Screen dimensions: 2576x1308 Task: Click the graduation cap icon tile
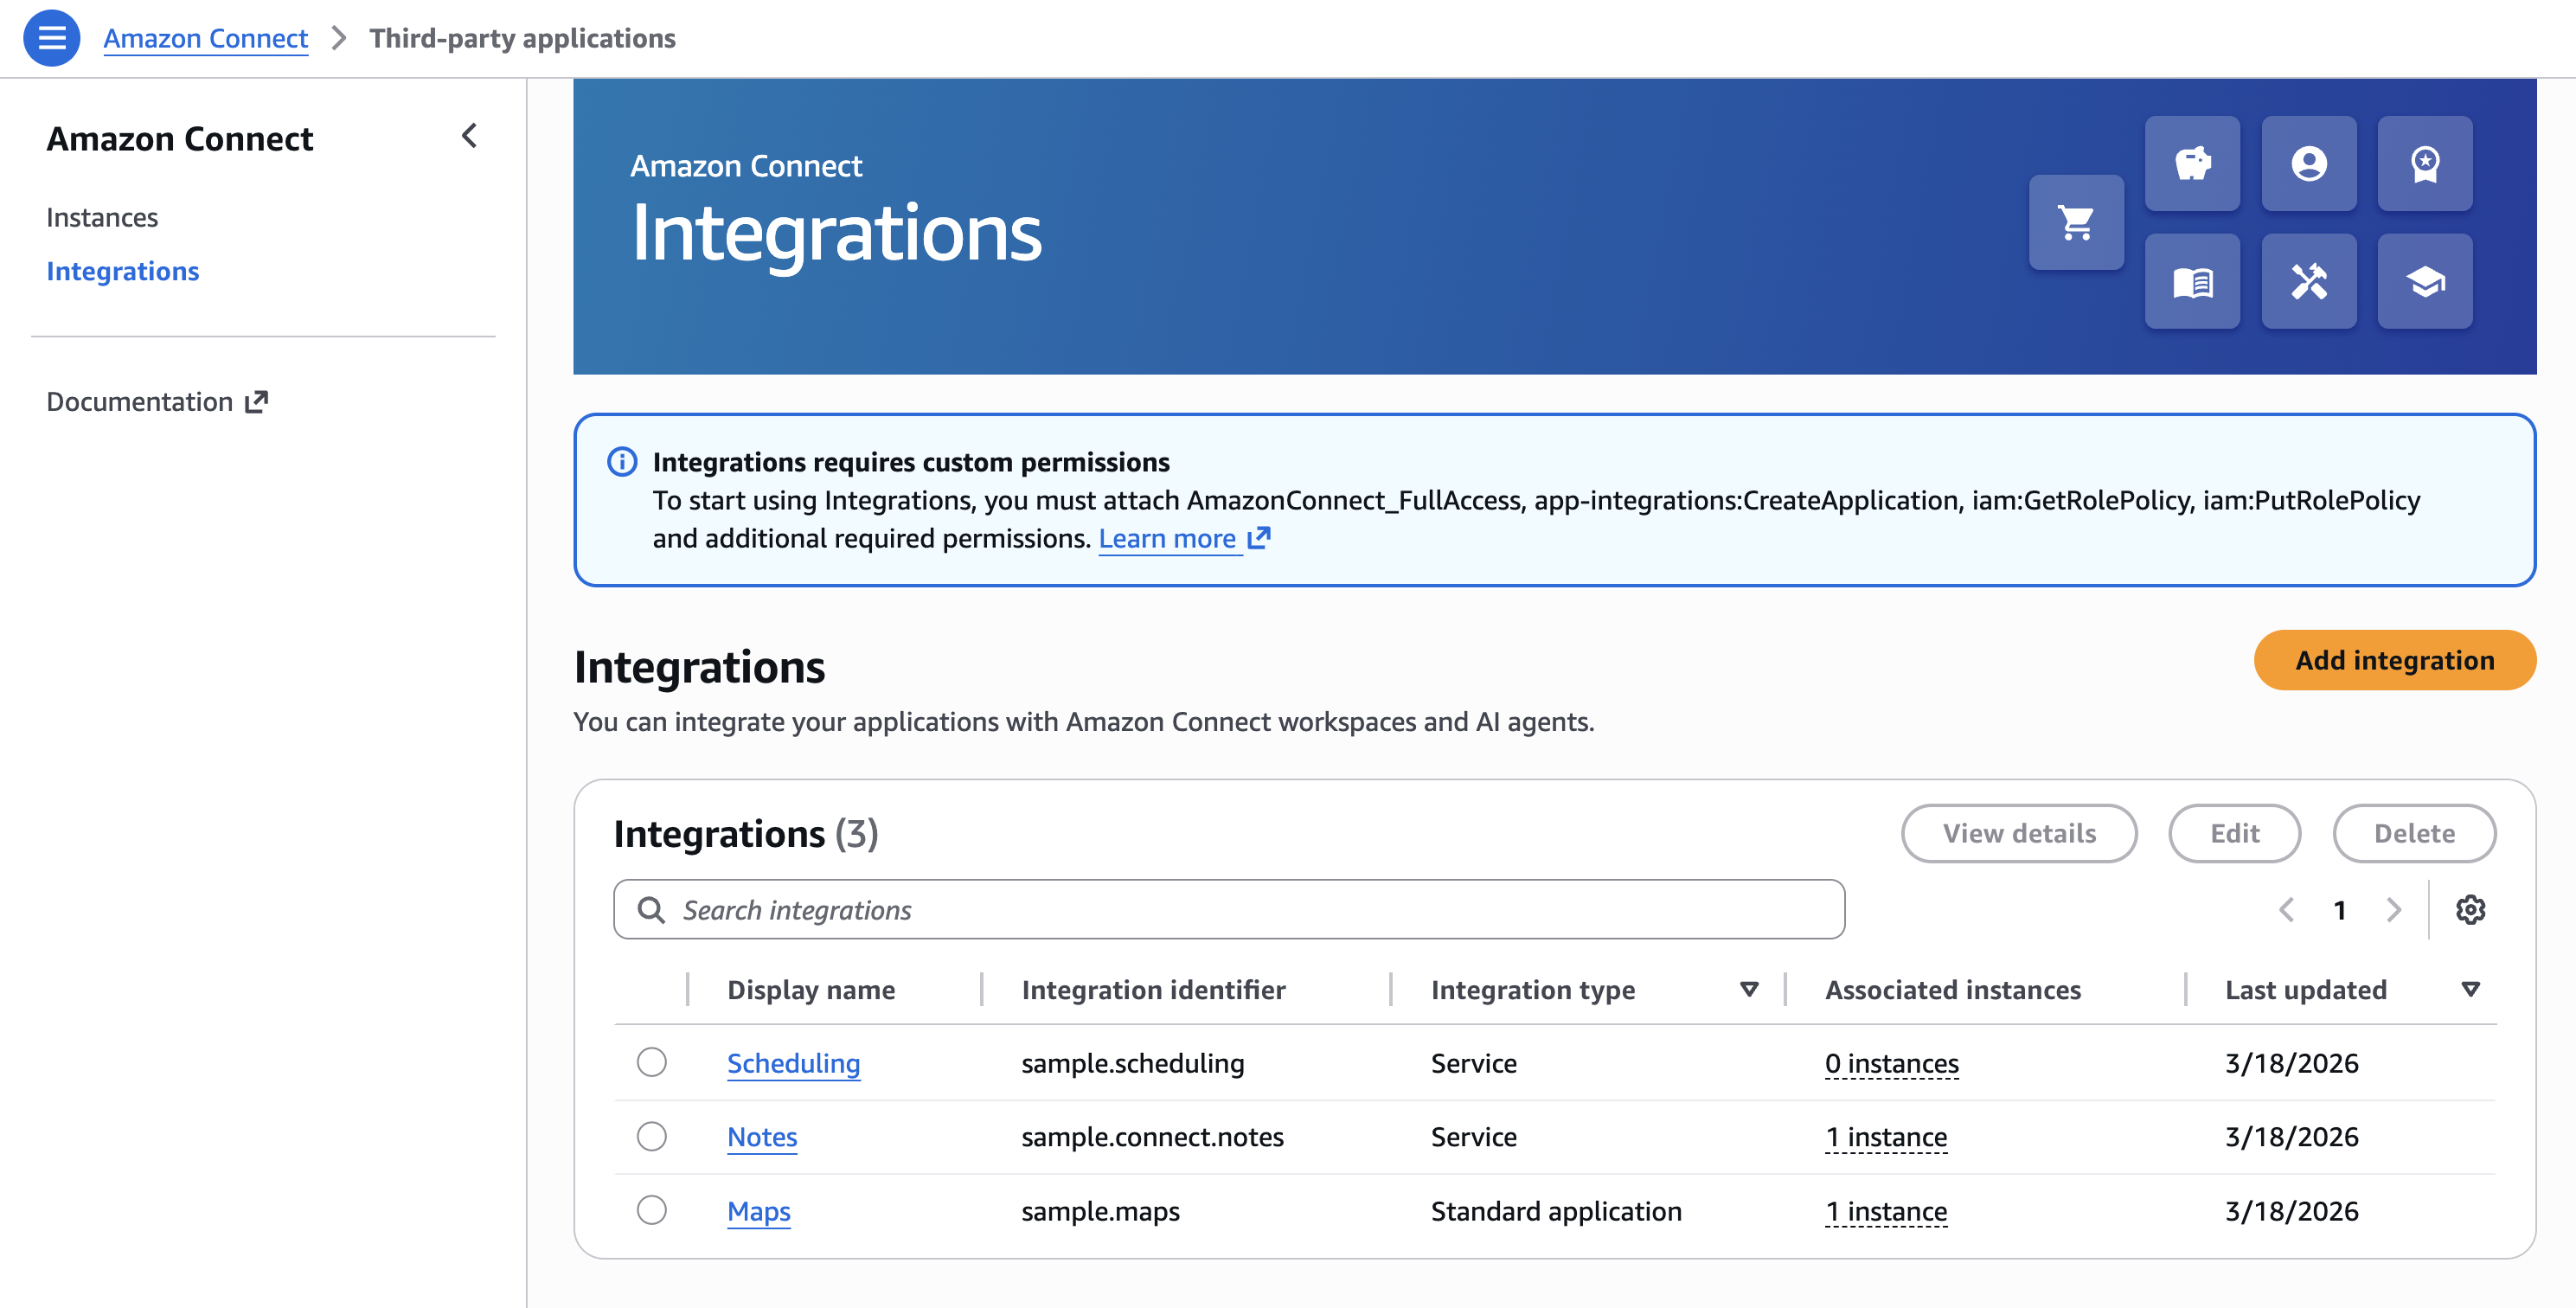pos(2424,282)
